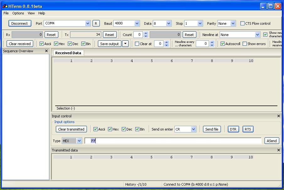Open the Parity dropdown
284x190 pixels.
coord(233,23)
